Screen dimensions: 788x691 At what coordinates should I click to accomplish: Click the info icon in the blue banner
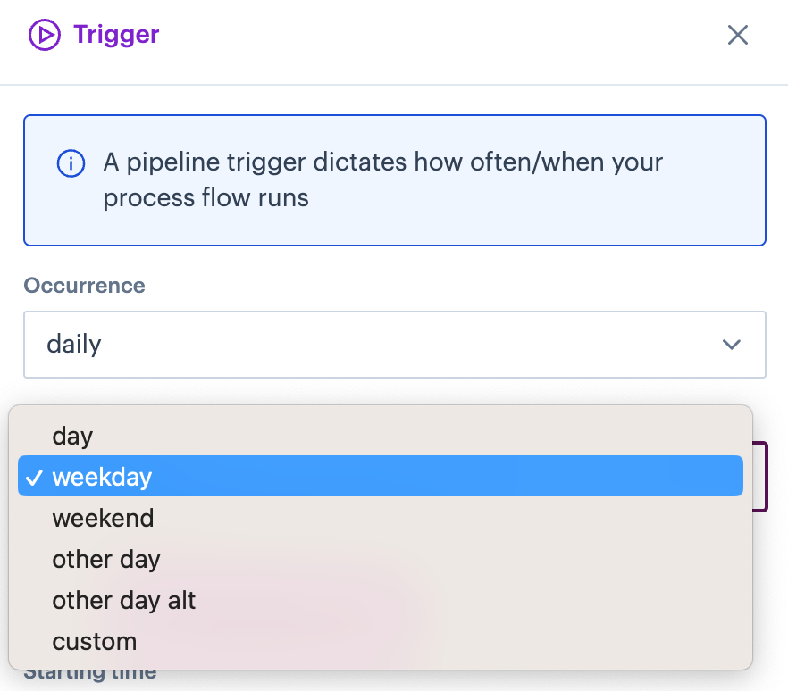tap(71, 163)
